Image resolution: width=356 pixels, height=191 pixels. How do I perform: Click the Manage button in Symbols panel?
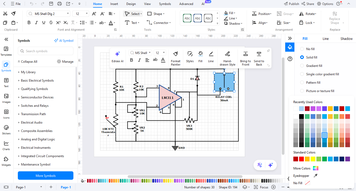click(x=65, y=62)
